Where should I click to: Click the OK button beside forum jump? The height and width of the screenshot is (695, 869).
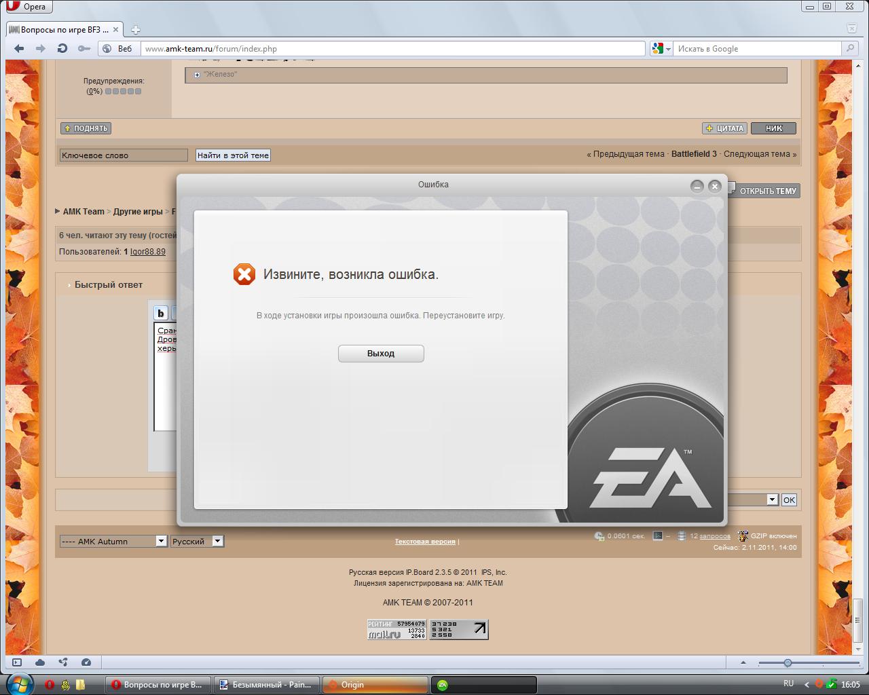[788, 500]
